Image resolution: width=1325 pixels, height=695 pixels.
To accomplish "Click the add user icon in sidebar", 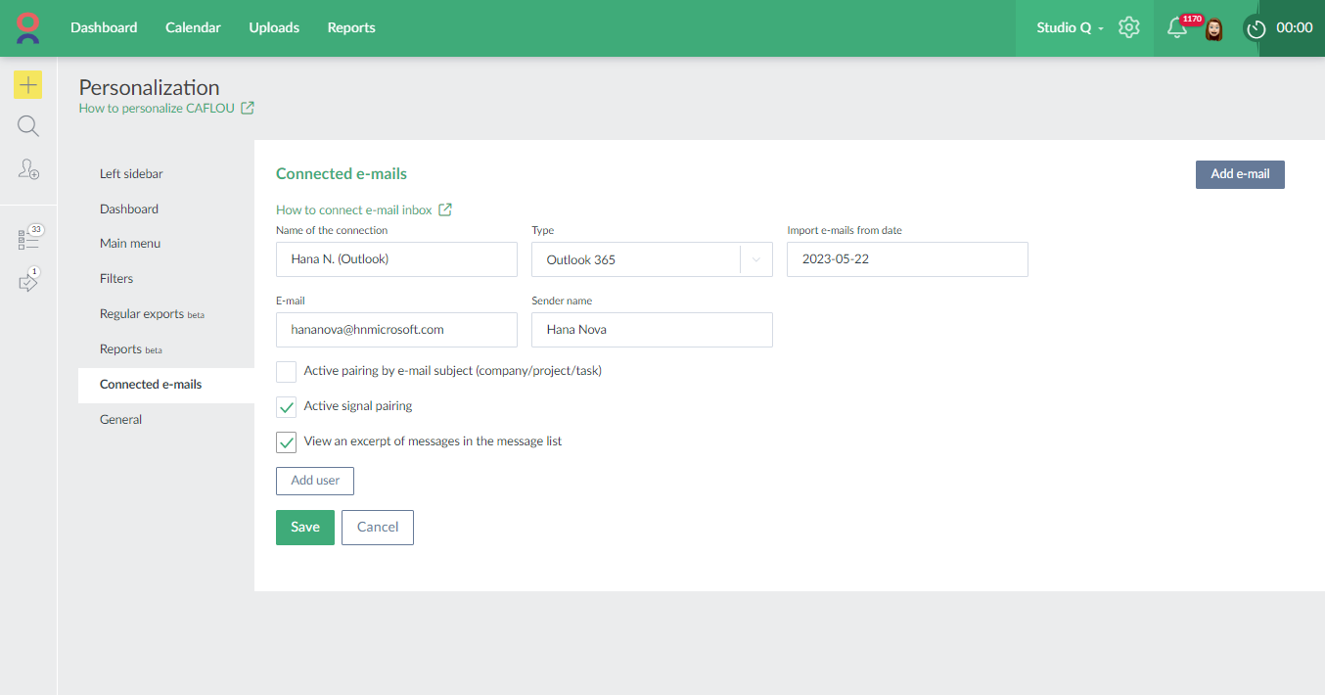I will pos(28,169).
